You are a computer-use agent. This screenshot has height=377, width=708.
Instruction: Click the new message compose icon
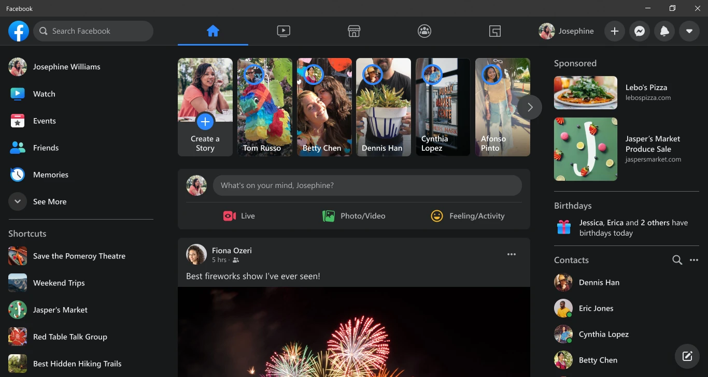(x=687, y=356)
